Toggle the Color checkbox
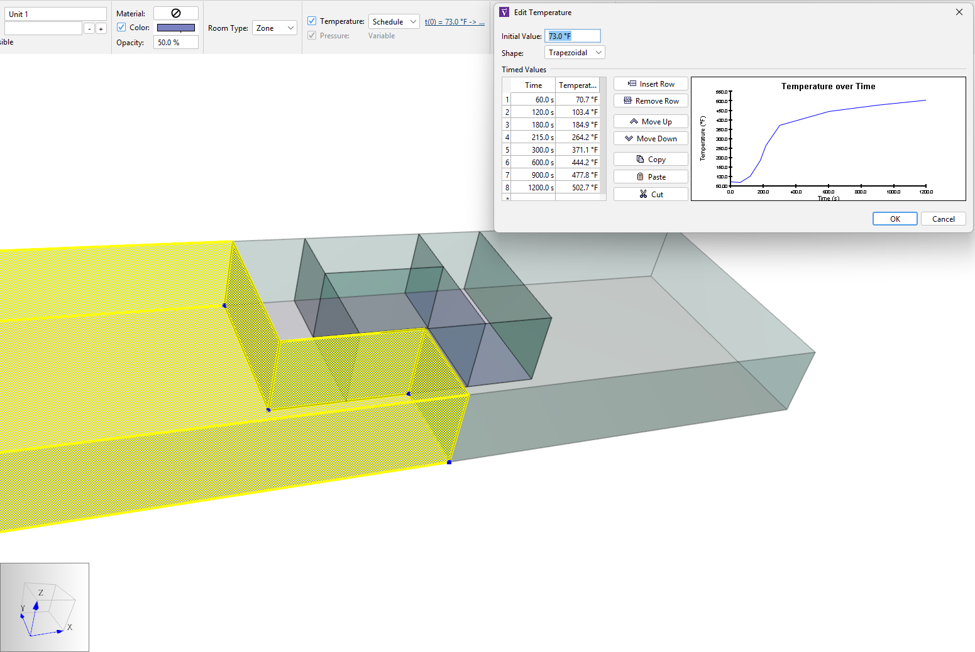The image size is (975, 652). pos(121,27)
